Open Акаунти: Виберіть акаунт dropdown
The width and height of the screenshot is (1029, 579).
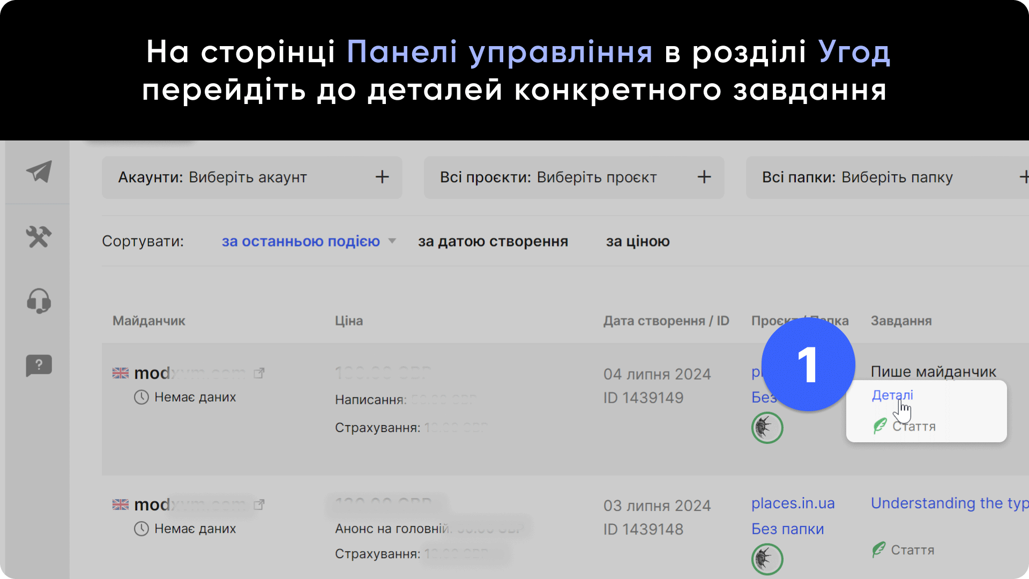coord(252,177)
